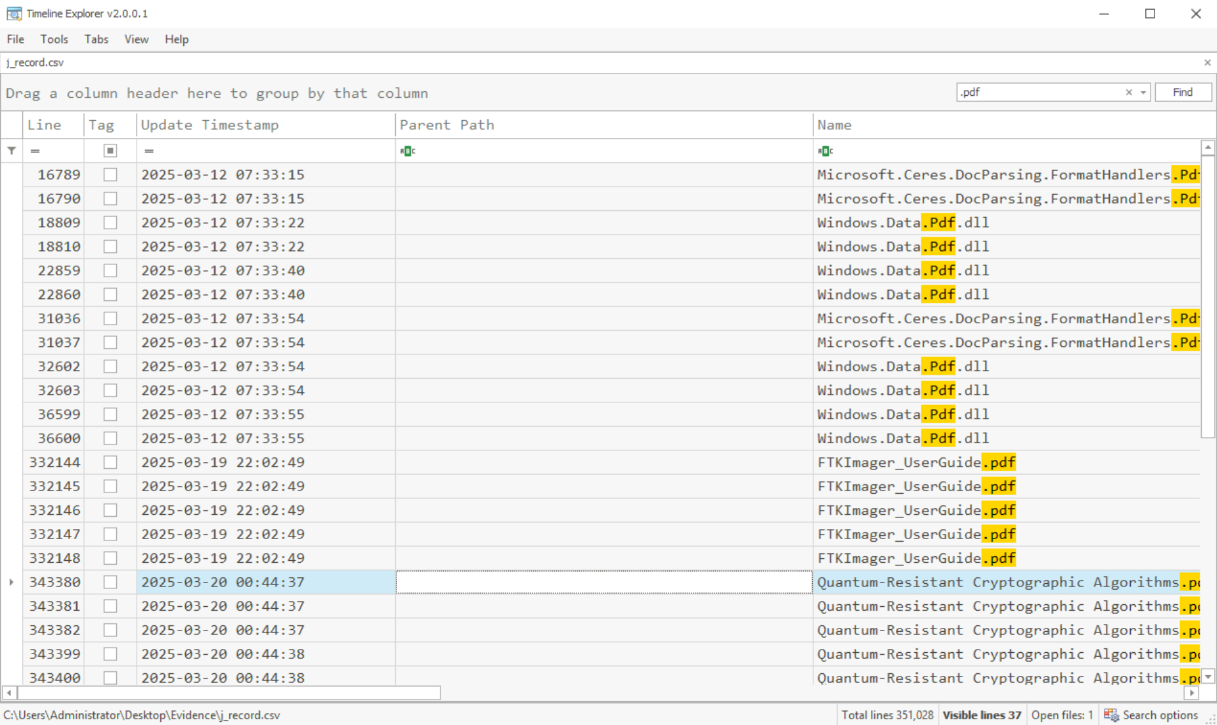Open the Tools menu

point(54,40)
